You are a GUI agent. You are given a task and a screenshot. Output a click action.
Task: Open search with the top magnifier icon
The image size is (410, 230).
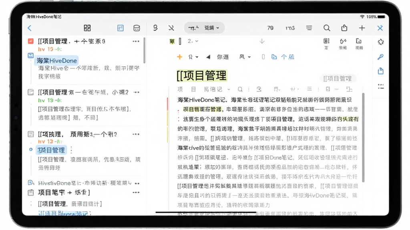pyautogui.click(x=327, y=28)
